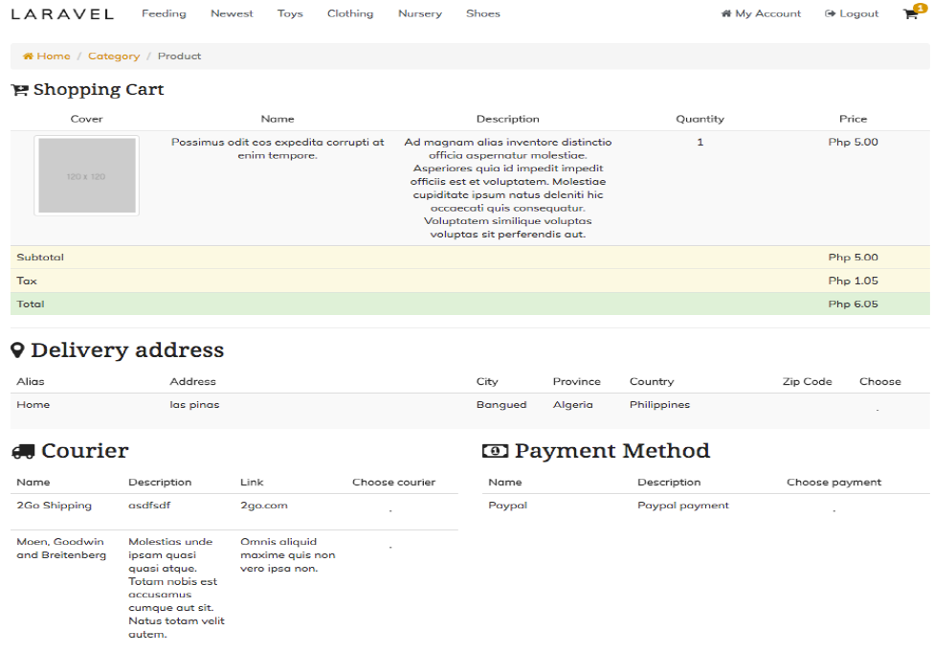Image resolution: width=933 pixels, height=653 pixels.
Task: Click the truck icon next to Courier
Action: (23, 452)
